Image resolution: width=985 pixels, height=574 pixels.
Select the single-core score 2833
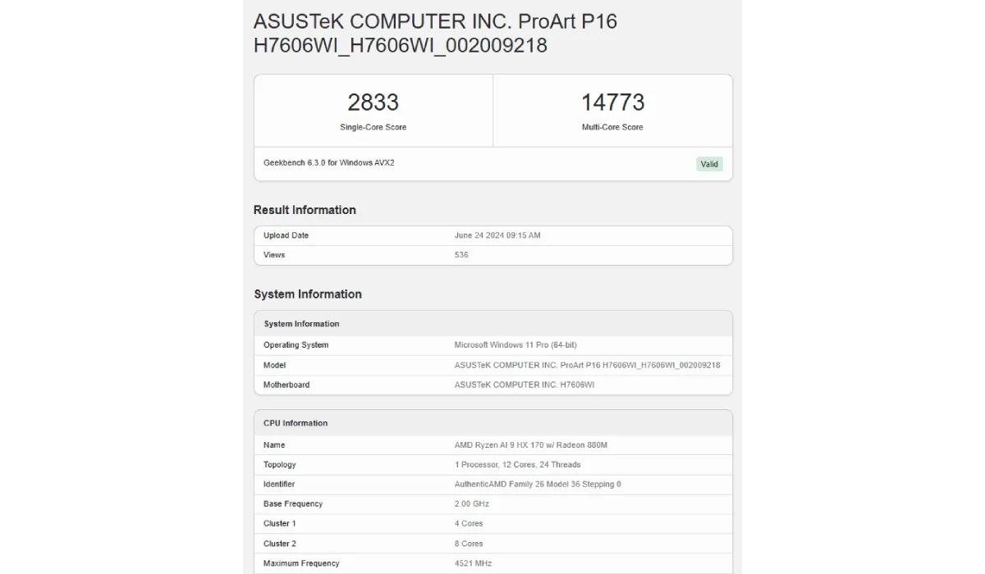tap(373, 102)
